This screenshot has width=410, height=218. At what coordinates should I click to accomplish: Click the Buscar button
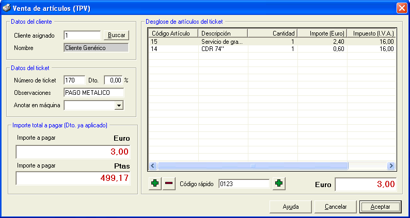click(x=116, y=35)
